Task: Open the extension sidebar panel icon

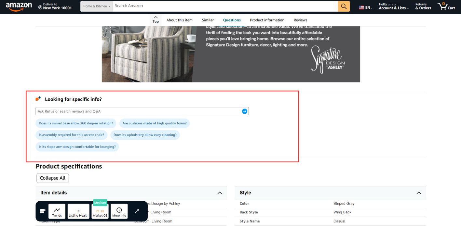Action: click(43, 211)
